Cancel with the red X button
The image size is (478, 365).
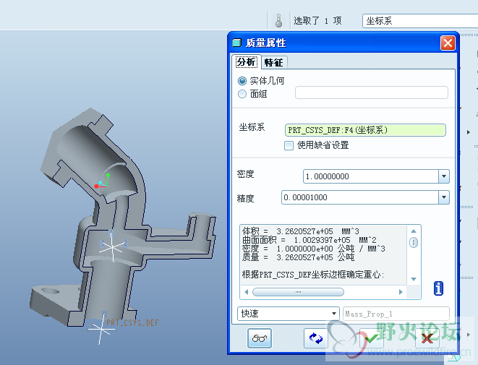[x=427, y=338]
